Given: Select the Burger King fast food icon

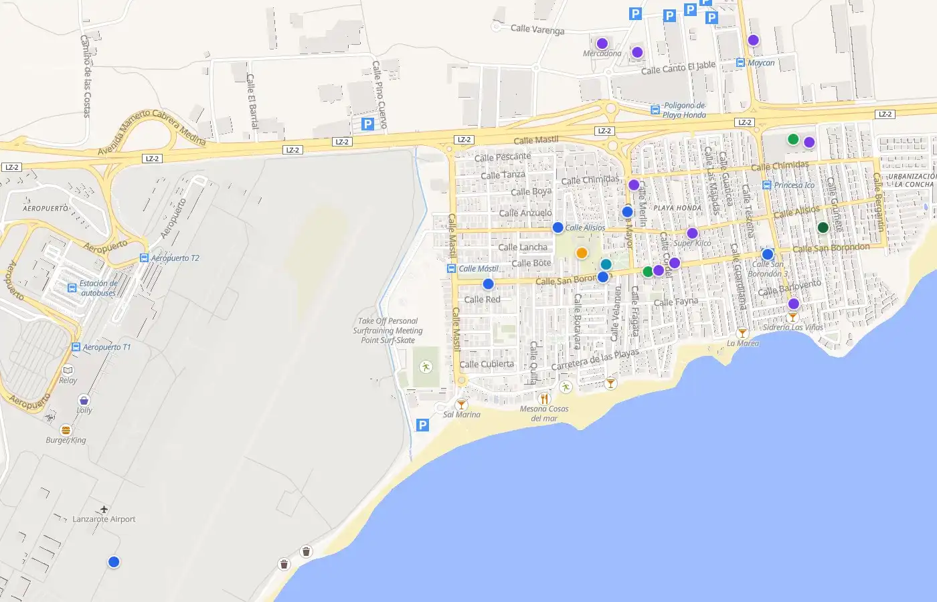Looking at the screenshot, I should tap(66, 430).
